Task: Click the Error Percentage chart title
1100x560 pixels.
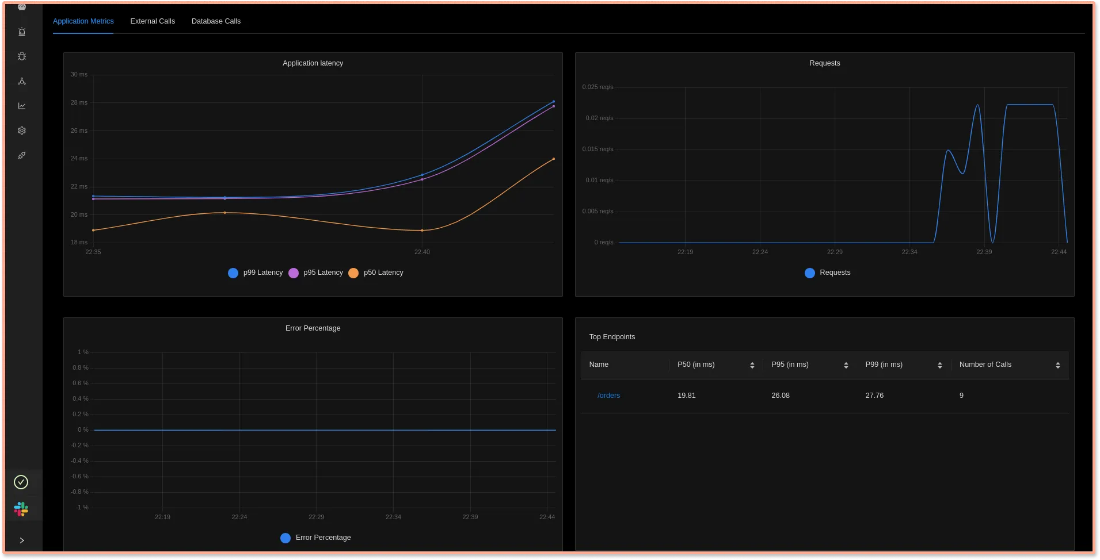Action: (313, 328)
